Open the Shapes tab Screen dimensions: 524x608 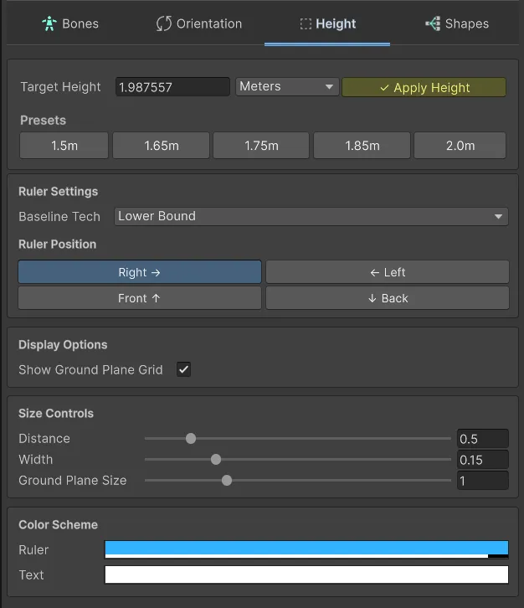456,23
